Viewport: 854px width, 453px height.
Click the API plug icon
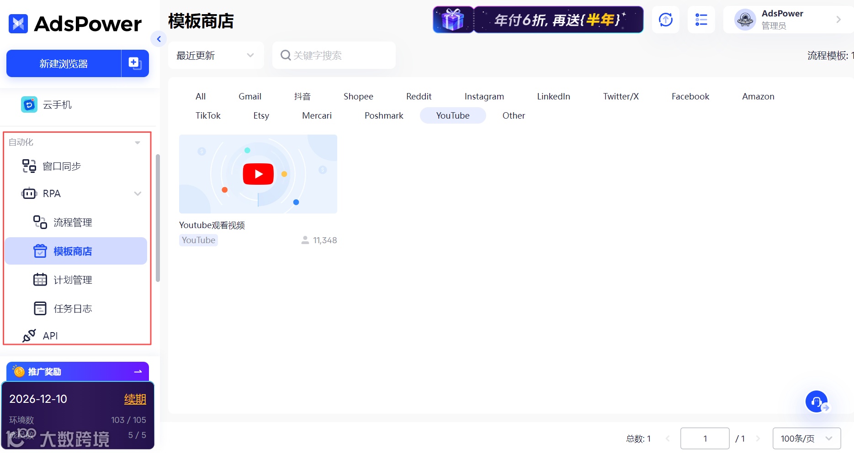(29, 336)
